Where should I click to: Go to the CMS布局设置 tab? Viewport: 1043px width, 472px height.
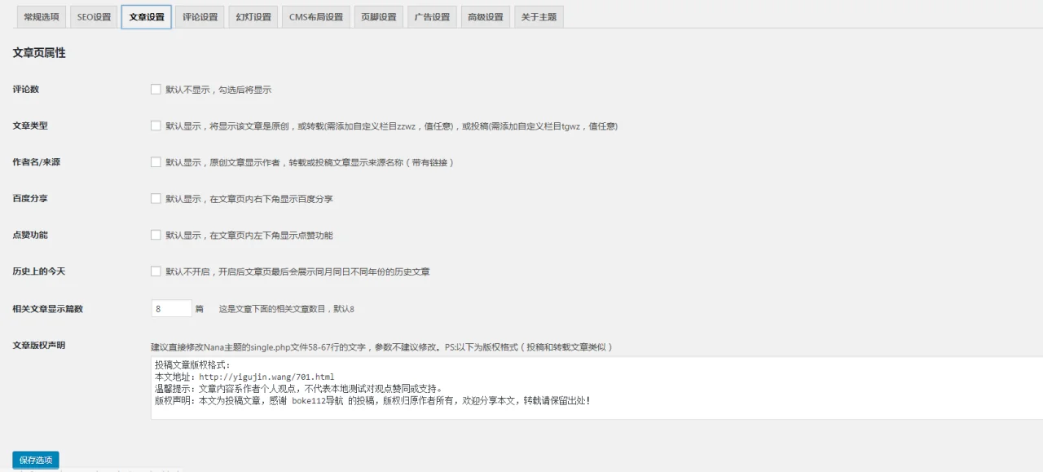[x=315, y=16]
